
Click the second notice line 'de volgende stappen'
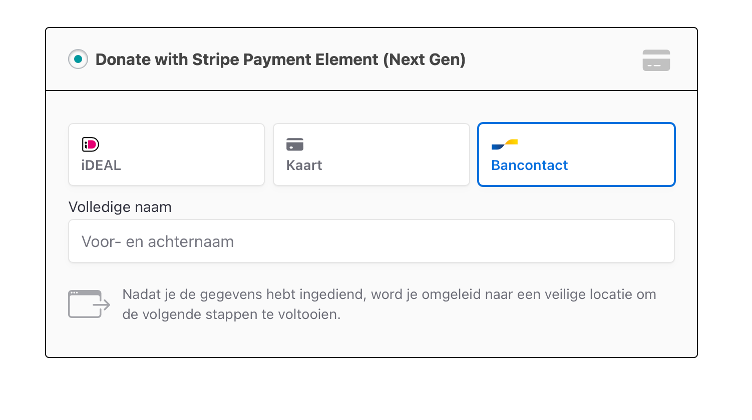point(231,314)
